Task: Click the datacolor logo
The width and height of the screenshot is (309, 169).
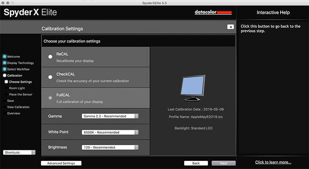Action: pyautogui.click(x=213, y=12)
